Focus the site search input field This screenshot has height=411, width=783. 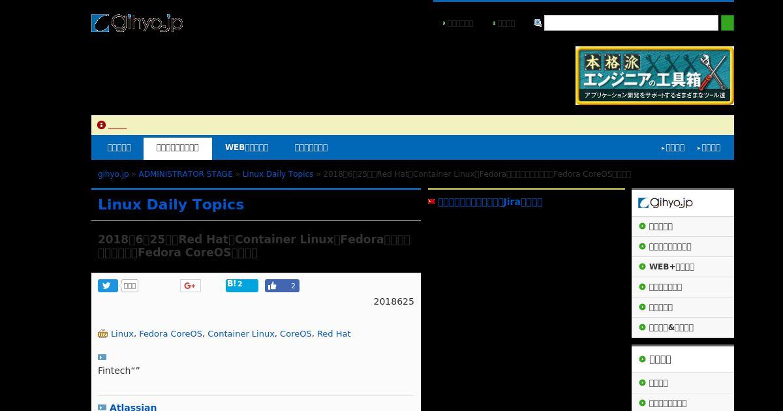pos(631,23)
